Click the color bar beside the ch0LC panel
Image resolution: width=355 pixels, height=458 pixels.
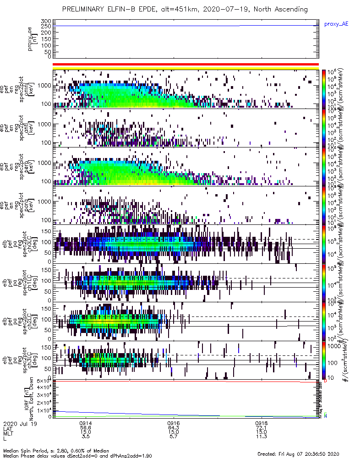[x=324, y=244]
